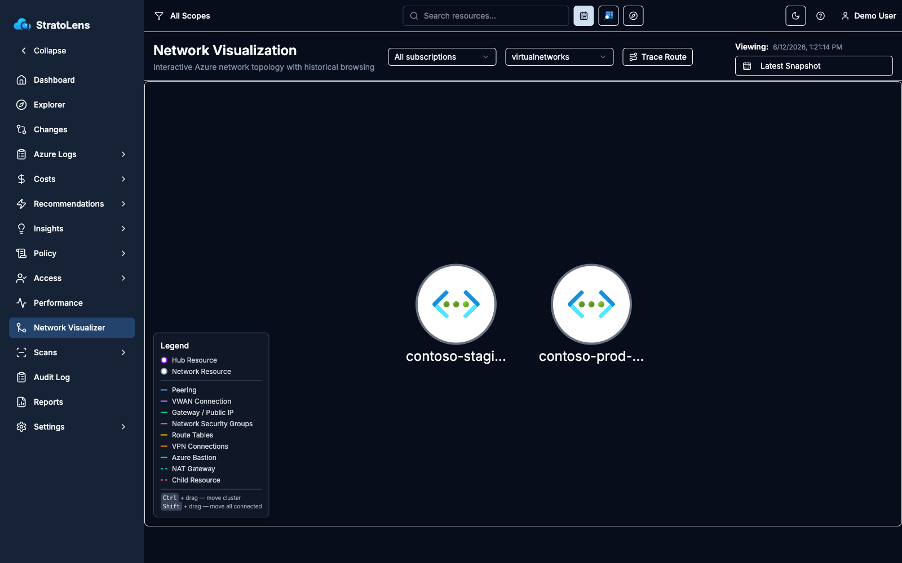Screen dimensions: 902x563
Task: Click the grid dashboard toolbar icon
Action: (x=608, y=16)
